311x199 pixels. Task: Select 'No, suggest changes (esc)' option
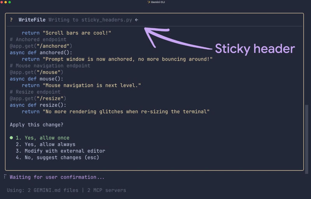point(57,157)
